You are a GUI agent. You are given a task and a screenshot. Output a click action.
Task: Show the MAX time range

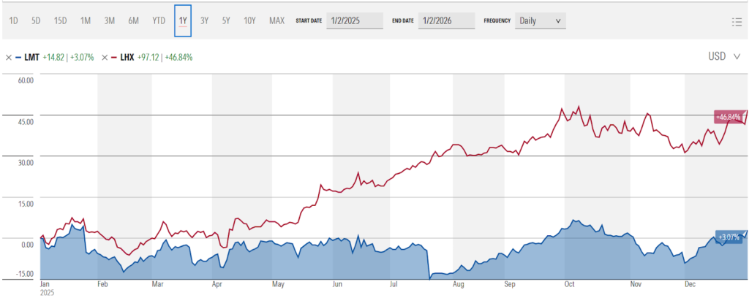coord(276,20)
